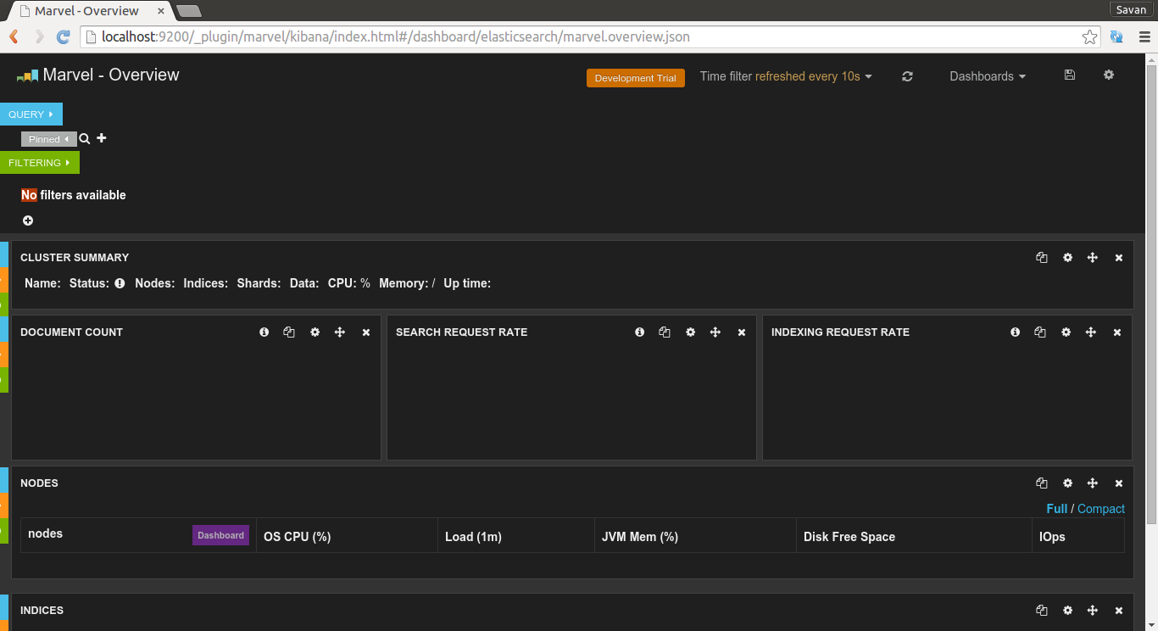The width and height of the screenshot is (1158, 631).
Task: Open the nodes Dashboard button
Action: 220,535
